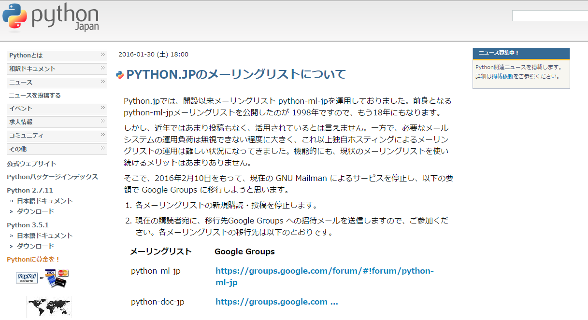
Task: Expand the イベント submenu chevron
Action: pos(103,108)
